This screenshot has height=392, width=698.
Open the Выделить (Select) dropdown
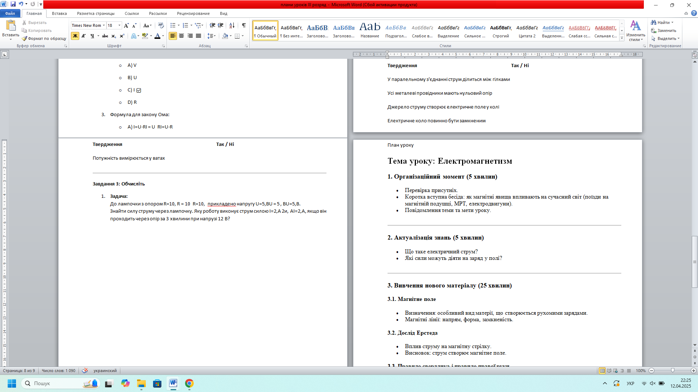click(x=665, y=38)
